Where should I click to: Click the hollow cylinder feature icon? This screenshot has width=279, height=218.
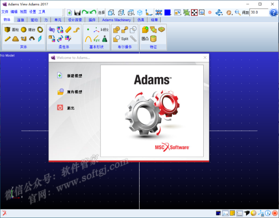(153, 38)
